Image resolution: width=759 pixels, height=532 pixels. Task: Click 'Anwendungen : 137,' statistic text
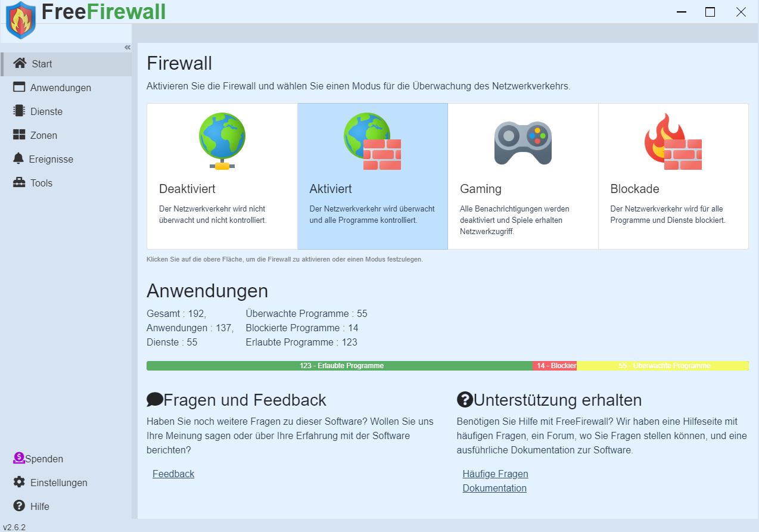[x=190, y=328]
